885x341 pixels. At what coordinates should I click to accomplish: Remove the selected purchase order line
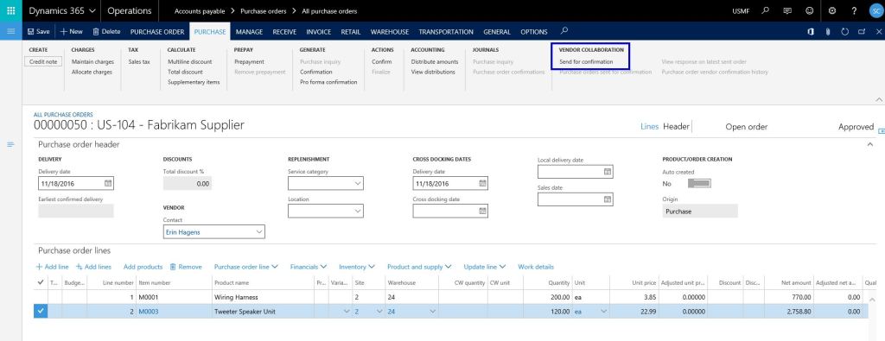[186, 267]
